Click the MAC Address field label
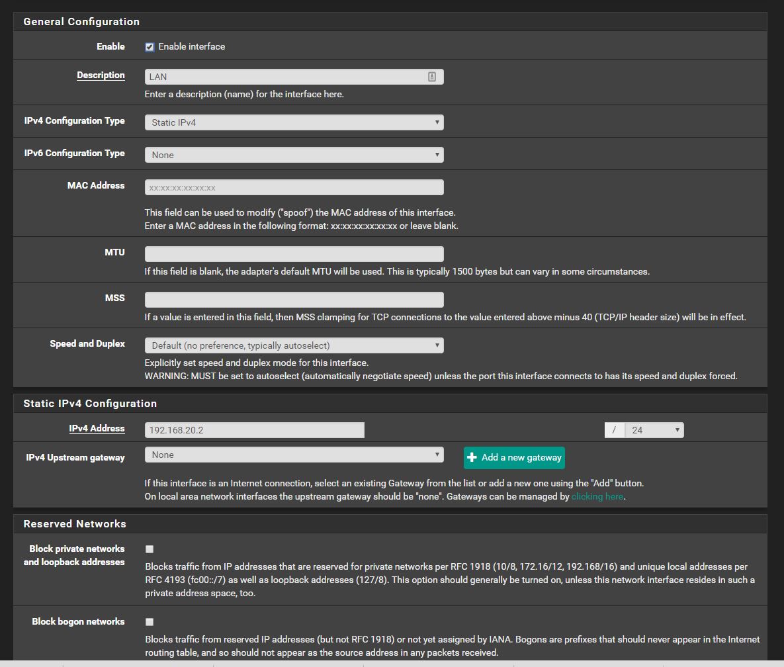 (96, 185)
